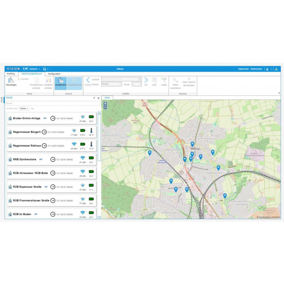Image resolution: width=284 pixels, height=284 pixels.
Task: Click the Vor right arrow
Action: click(146, 80)
